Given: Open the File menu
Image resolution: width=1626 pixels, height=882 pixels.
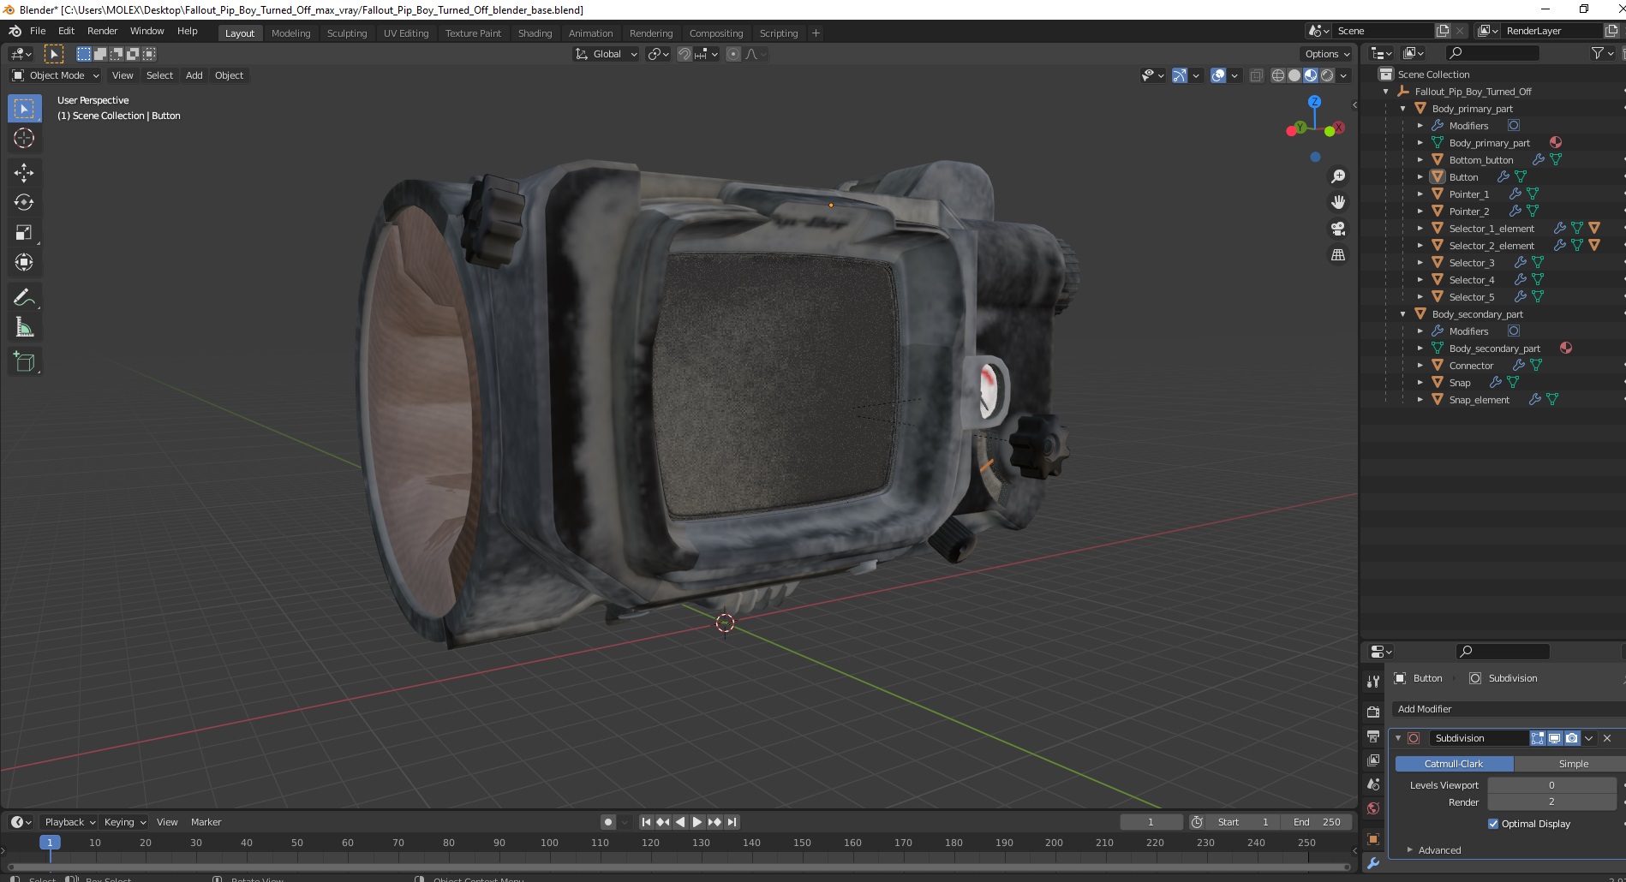Looking at the screenshot, I should [38, 31].
